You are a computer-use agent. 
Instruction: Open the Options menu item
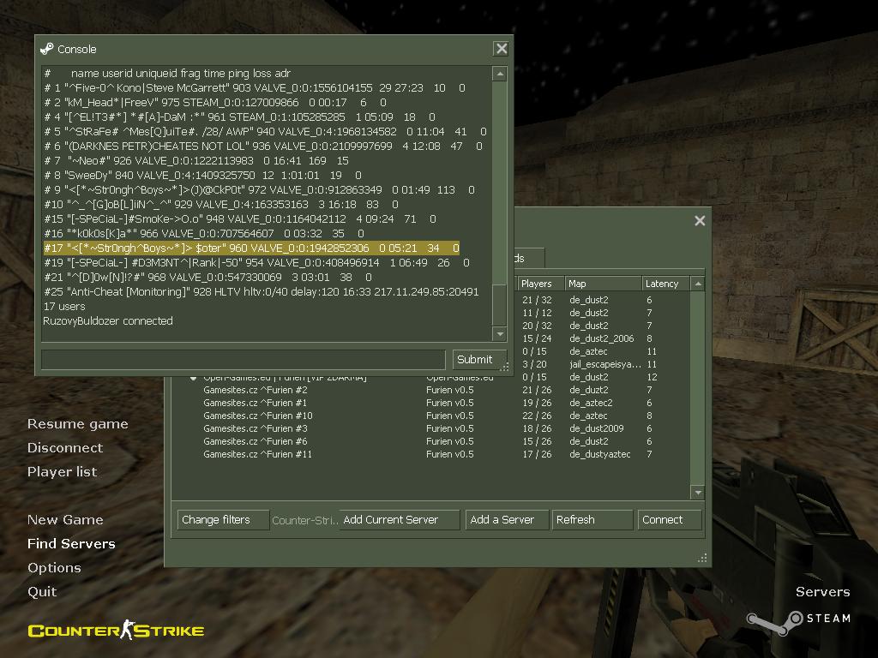(x=54, y=568)
